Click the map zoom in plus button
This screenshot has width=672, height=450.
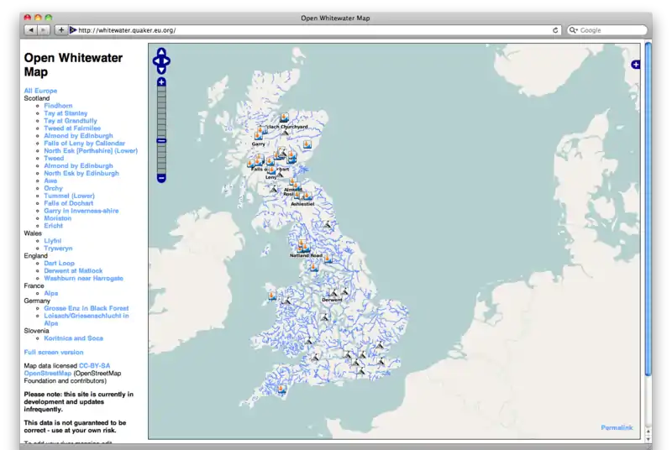click(x=161, y=81)
